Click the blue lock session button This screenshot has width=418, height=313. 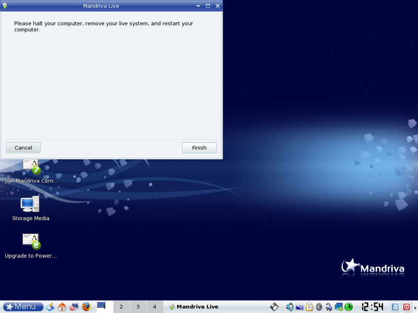tap(396, 307)
